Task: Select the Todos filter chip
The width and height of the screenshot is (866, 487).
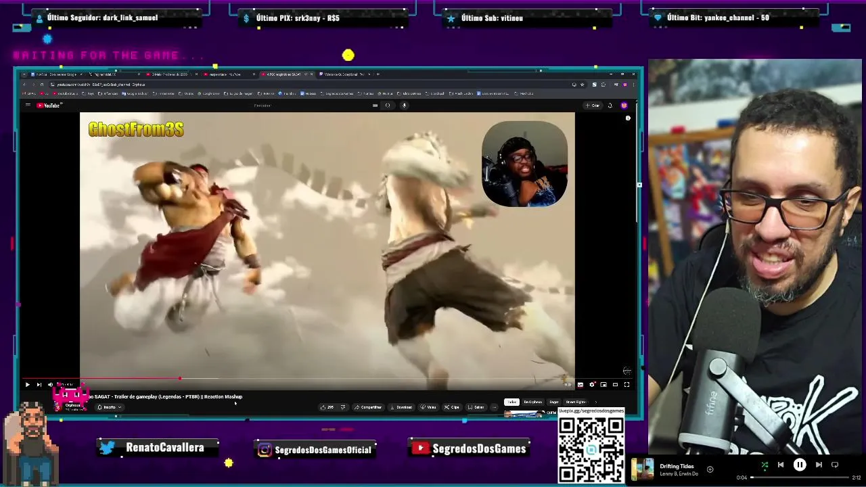Action: tap(511, 402)
